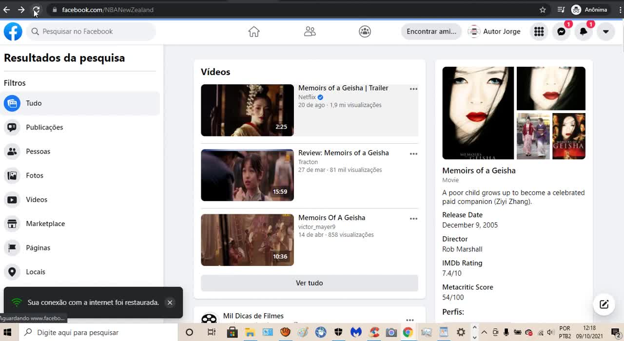Open the Facebook menu grid icon
Image resolution: width=624 pixels, height=341 pixels.
(x=539, y=32)
